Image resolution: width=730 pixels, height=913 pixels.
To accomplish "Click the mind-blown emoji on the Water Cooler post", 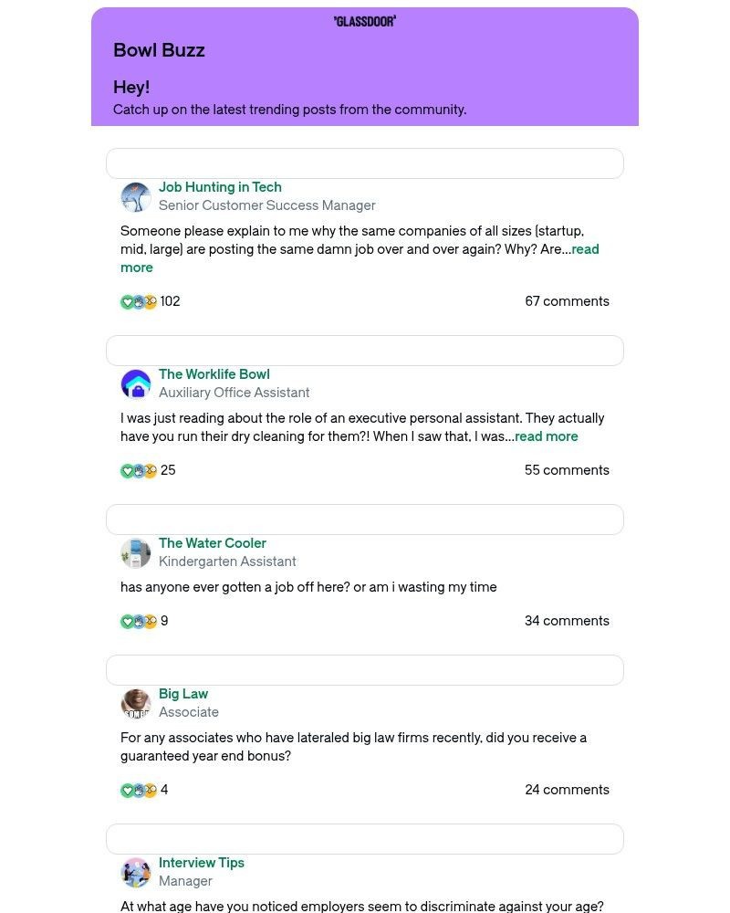I will (150, 621).
